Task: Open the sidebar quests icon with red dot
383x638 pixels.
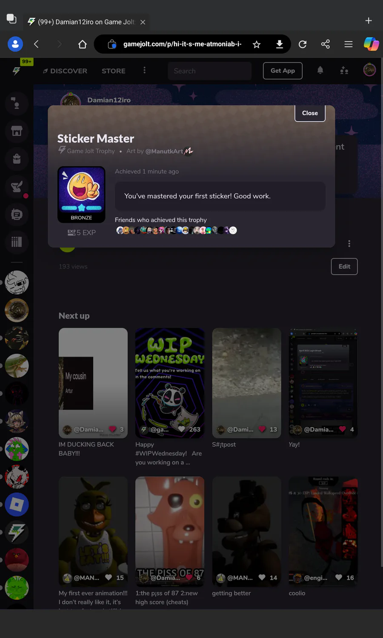Action: coord(17,187)
